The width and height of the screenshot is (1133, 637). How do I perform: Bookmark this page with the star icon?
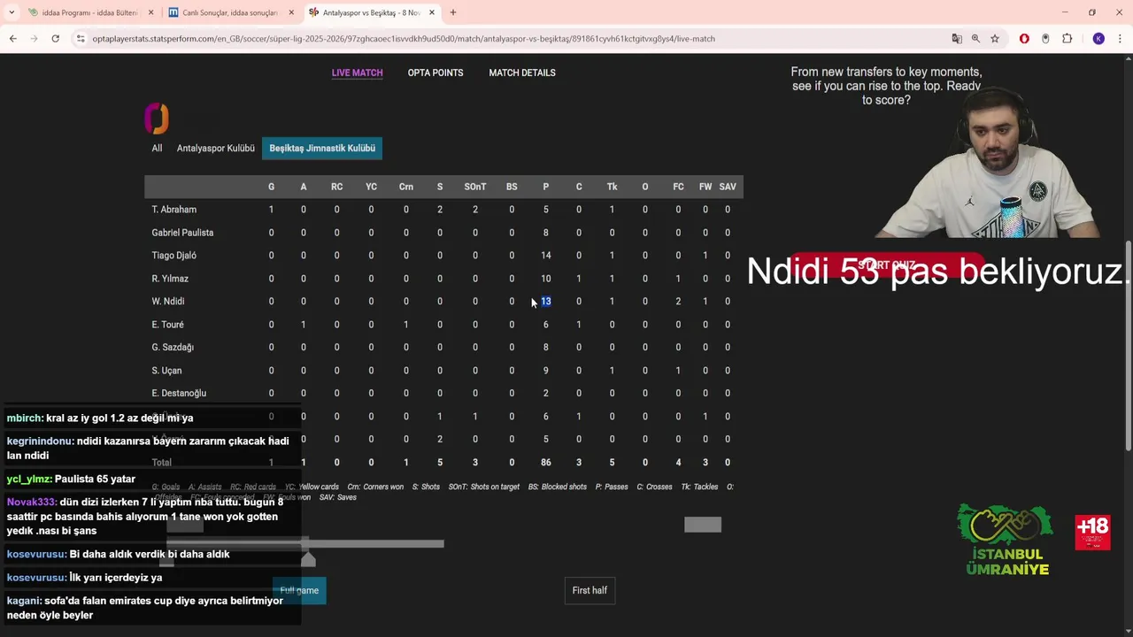pyautogui.click(x=995, y=39)
